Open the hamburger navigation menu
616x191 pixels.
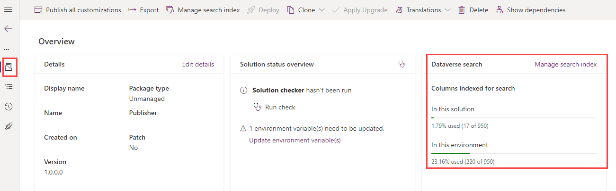coord(8,10)
